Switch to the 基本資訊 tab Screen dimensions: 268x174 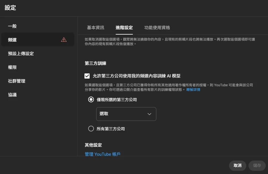click(96, 28)
